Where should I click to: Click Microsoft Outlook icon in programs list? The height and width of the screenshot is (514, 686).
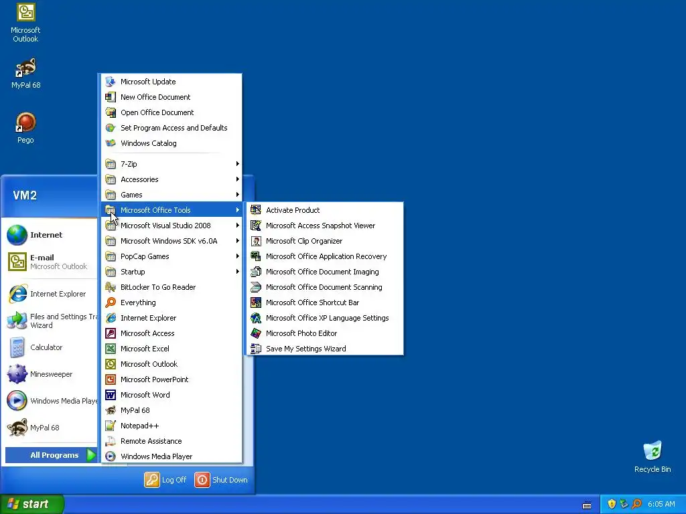[x=111, y=364]
